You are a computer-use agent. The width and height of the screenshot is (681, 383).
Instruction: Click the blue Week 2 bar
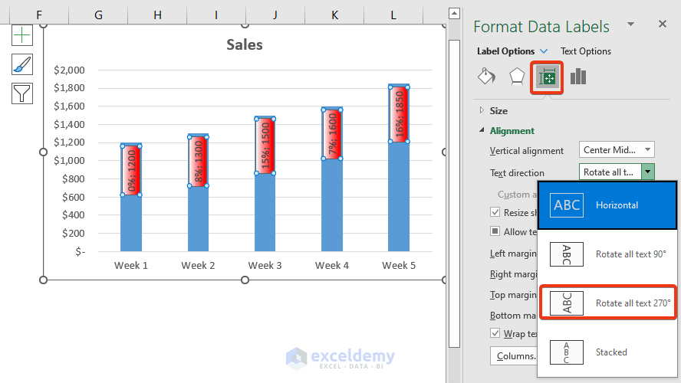click(198, 219)
